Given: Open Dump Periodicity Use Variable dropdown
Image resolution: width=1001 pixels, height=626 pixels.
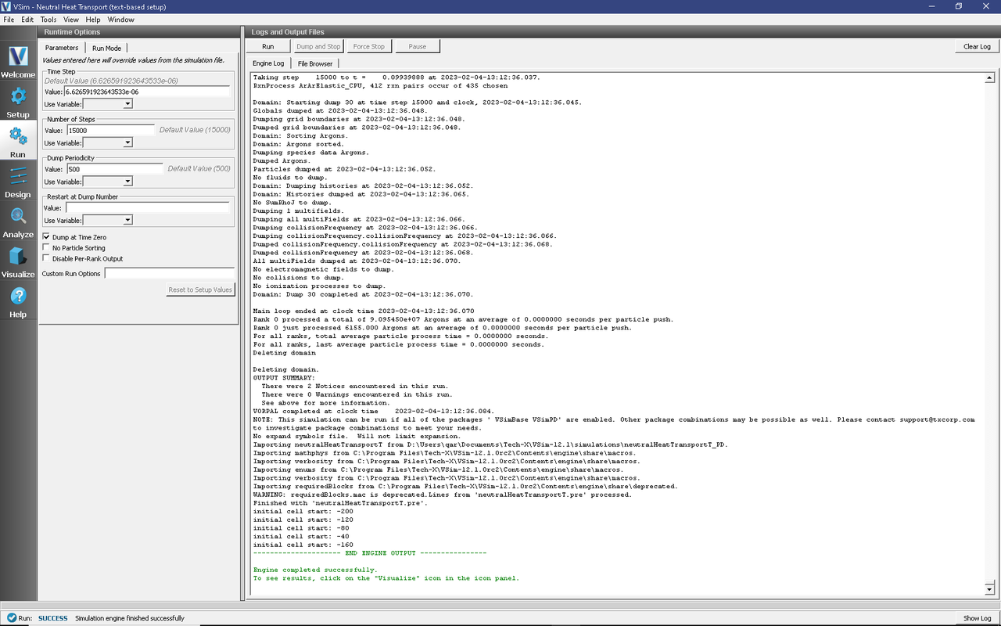Looking at the screenshot, I should [x=107, y=182].
